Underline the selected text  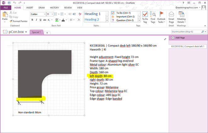[41, 20]
